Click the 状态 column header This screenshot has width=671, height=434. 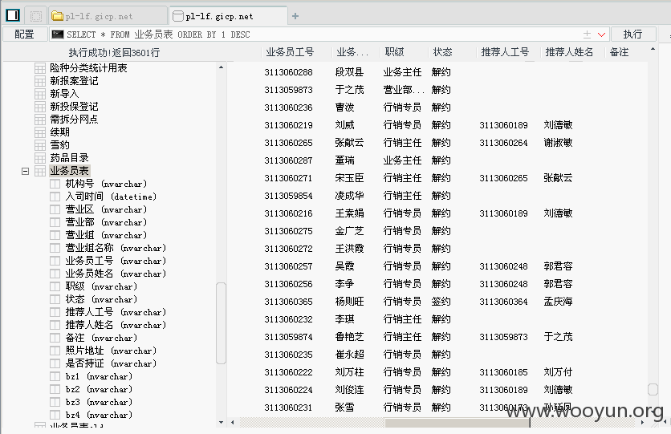click(x=442, y=52)
